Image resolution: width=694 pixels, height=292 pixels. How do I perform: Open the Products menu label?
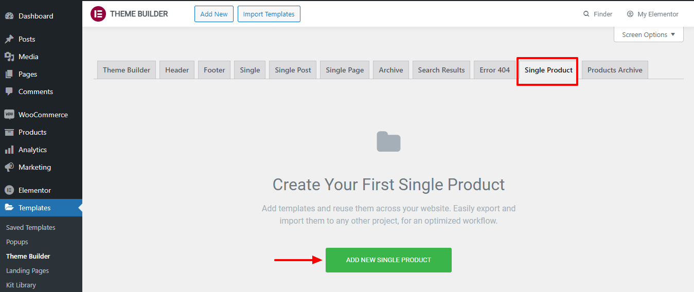[x=32, y=132]
